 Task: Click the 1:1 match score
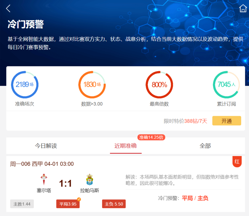coord(66,183)
